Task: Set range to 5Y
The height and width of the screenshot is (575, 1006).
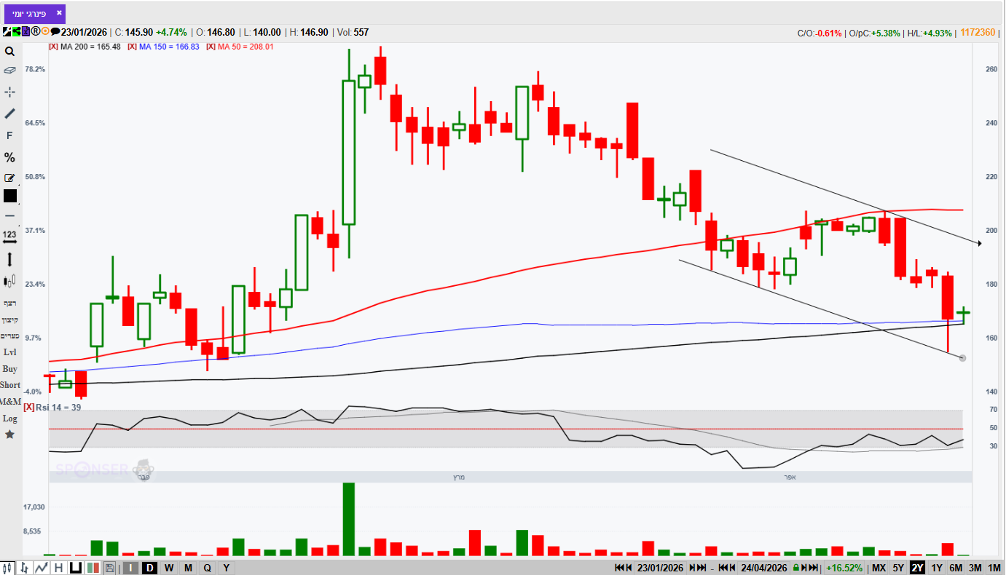Action: point(899,568)
